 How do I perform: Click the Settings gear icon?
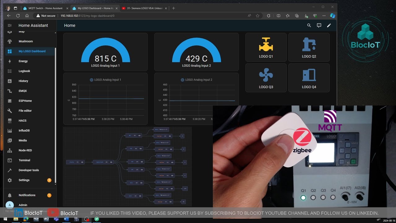10,180
